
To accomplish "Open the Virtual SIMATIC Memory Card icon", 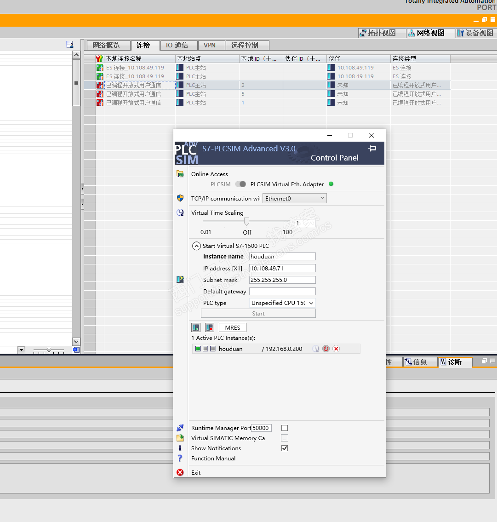I will [x=180, y=438].
